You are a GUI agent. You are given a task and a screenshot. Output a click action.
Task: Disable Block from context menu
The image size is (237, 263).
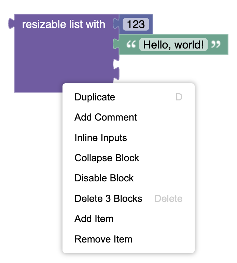(x=128, y=178)
